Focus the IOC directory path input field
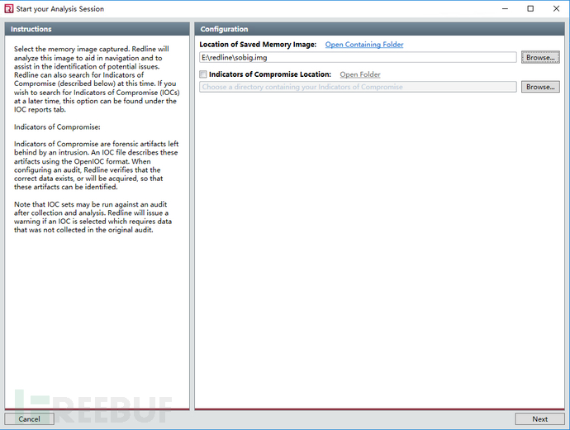 coord(358,87)
